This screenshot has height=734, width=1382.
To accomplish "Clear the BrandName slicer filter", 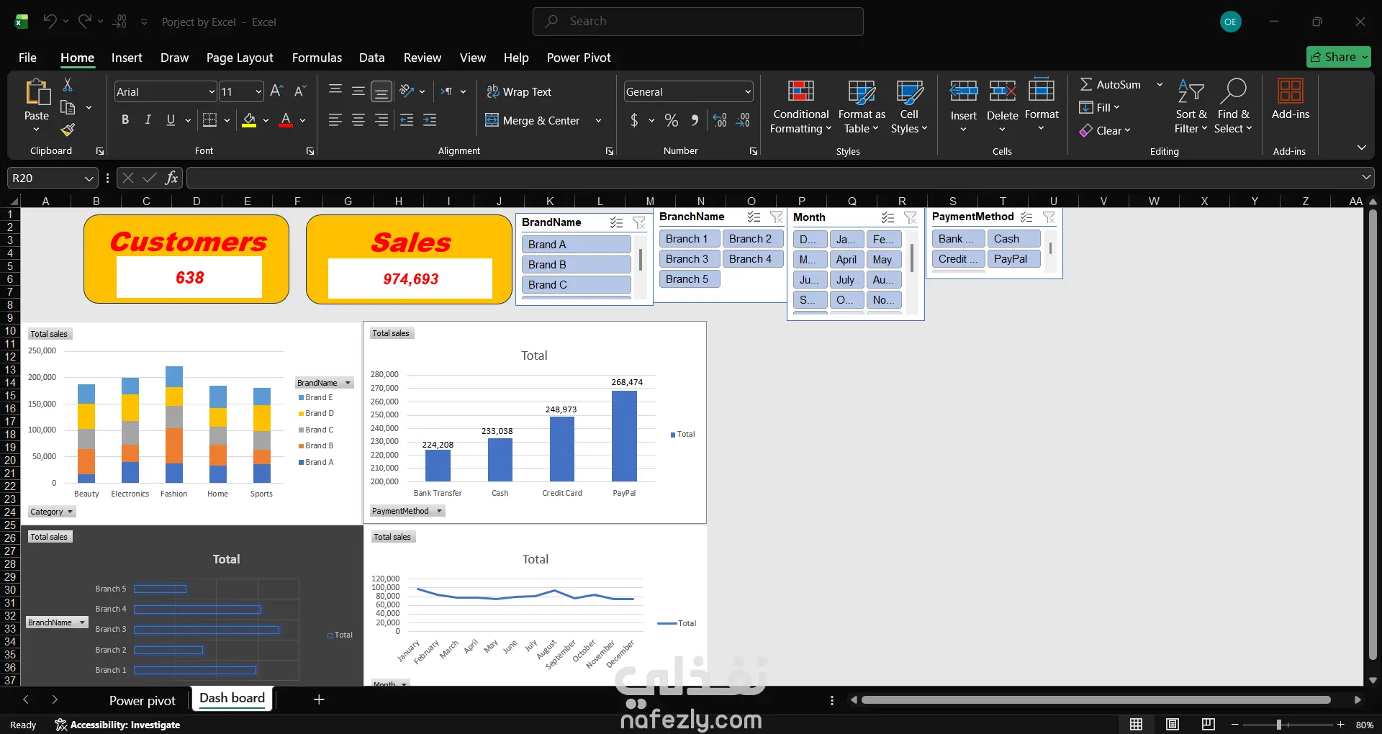I will click(x=638, y=222).
